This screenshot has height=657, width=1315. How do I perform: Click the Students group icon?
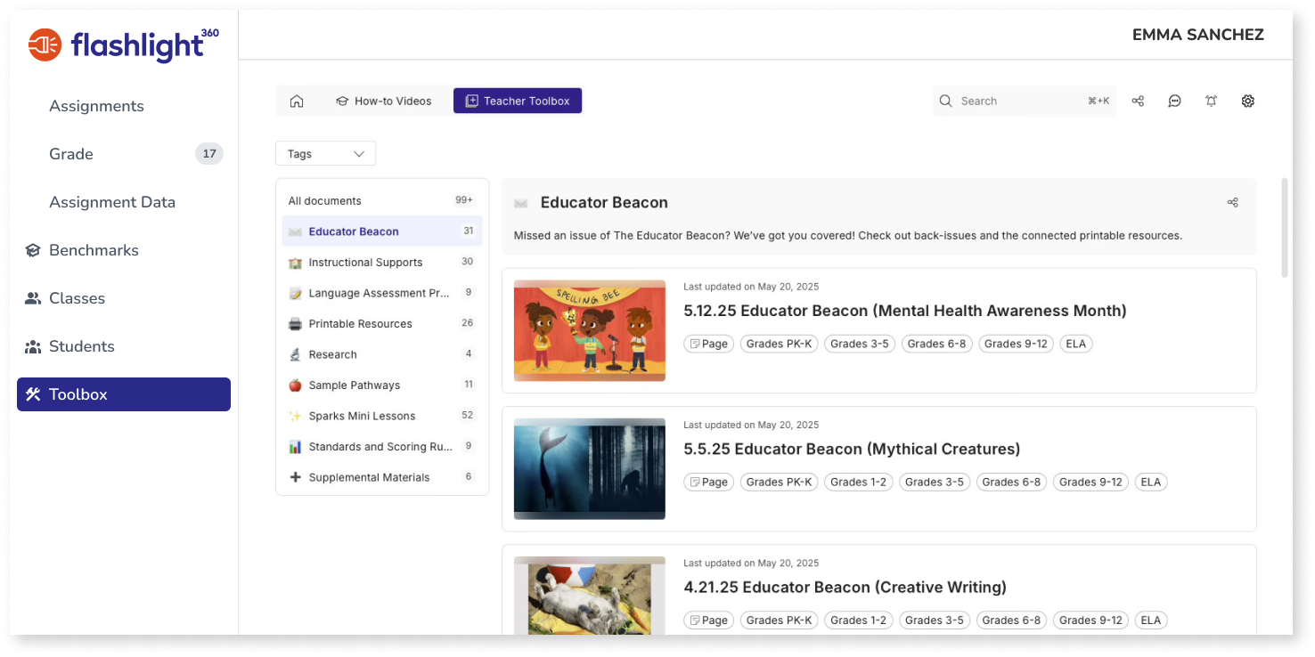(33, 346)
